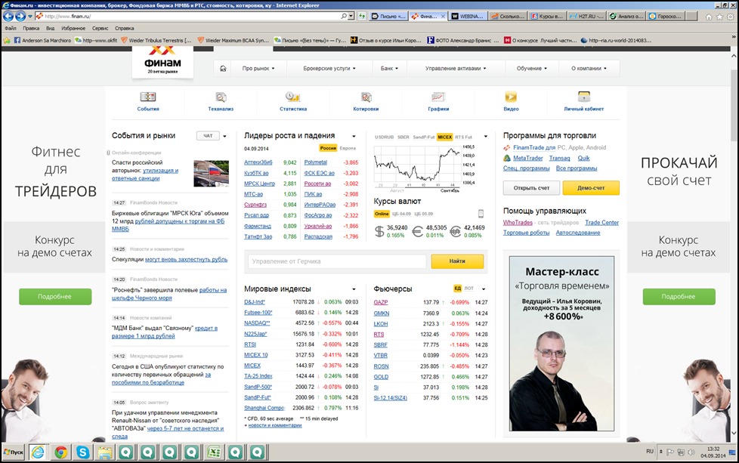The height and width of the screenshot is (463, 739).
Task: Go forward with the browser Forward arrow
Action: point(20,17)
